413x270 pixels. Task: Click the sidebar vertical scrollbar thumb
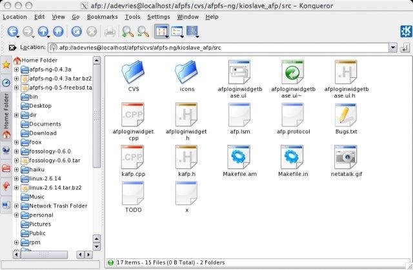coord(97,116)
